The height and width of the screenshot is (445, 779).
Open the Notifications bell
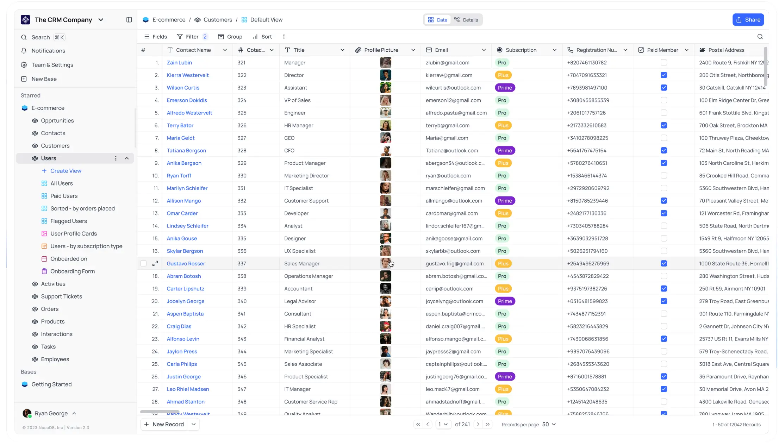tap(24, 51)
